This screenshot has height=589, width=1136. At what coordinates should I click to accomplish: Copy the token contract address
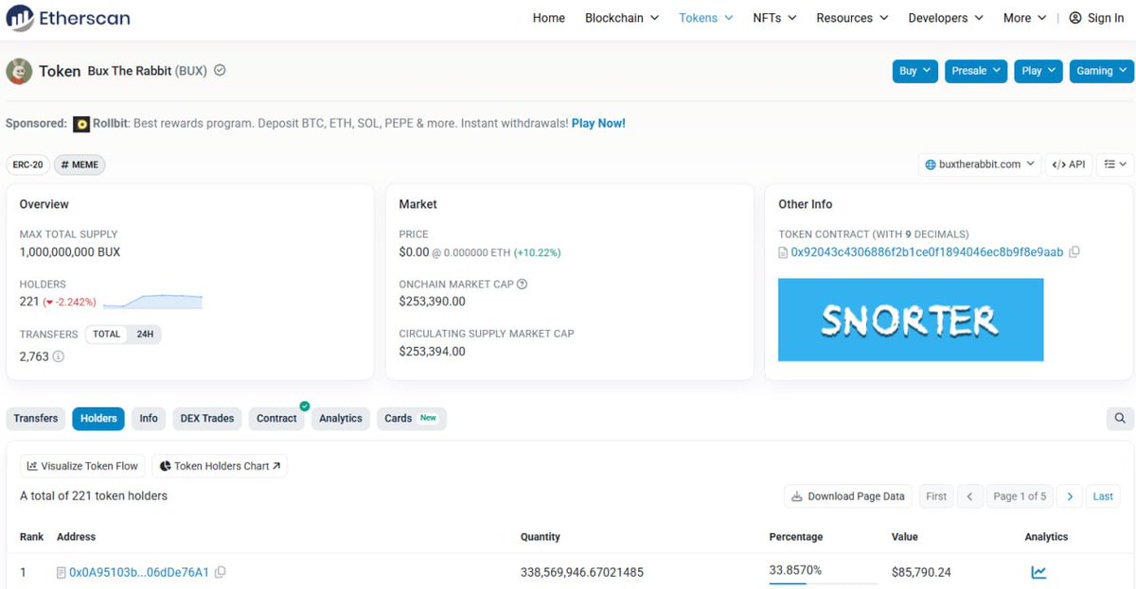click(1074, 252)
